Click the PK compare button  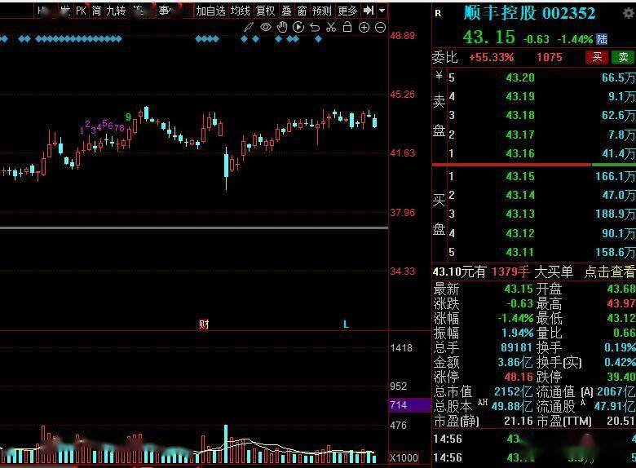81,11
